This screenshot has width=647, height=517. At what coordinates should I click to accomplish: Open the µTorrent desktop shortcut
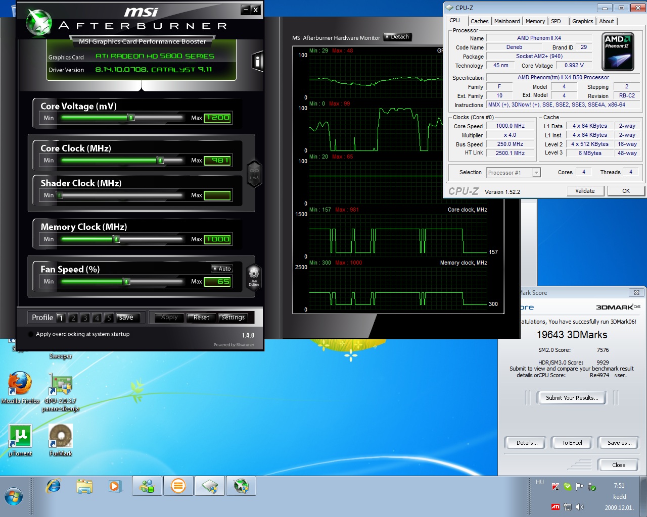click(x=20, y=440)
